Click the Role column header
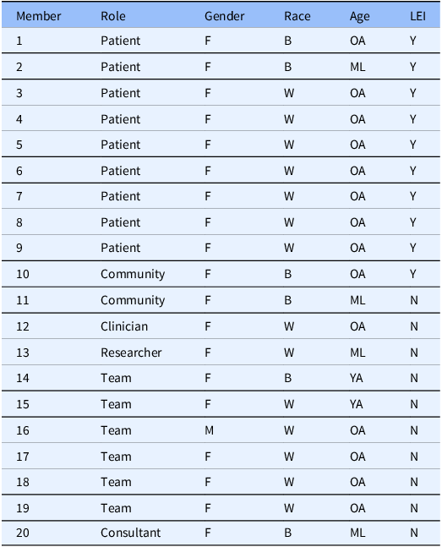Viewport: 442px width, 547px height. coord(113,16)
